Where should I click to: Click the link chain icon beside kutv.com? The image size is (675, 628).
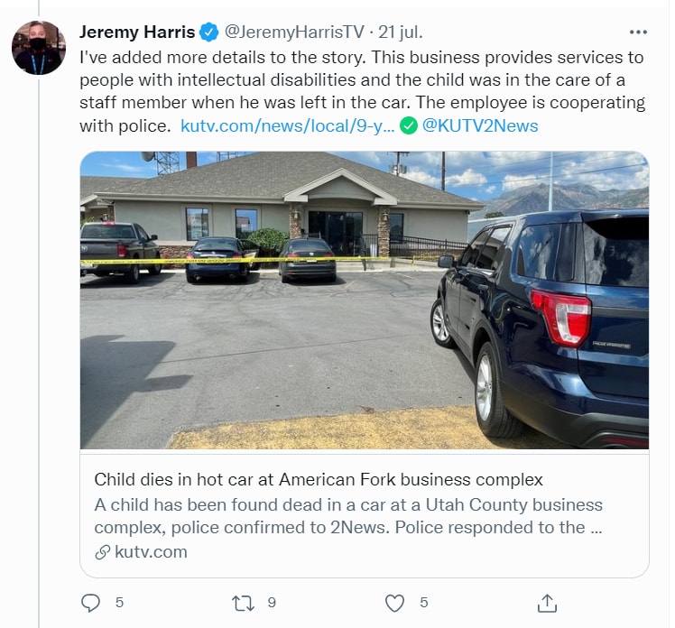pos(103,552)
